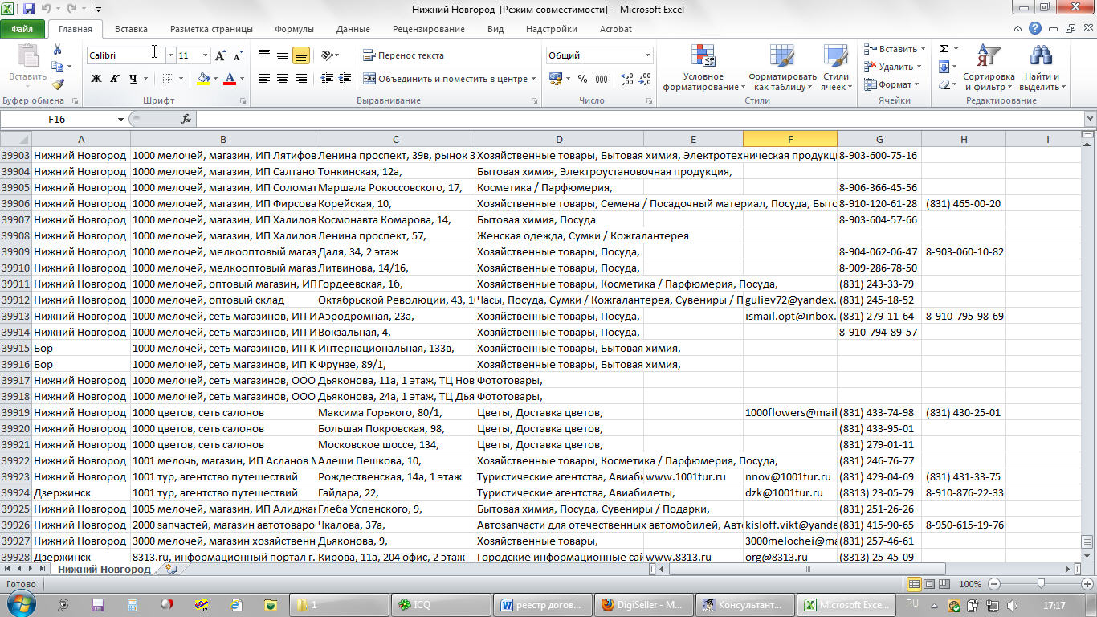Toggle top vertical alignment
This screenshot has width=1097, height=617.
point(264,55)
